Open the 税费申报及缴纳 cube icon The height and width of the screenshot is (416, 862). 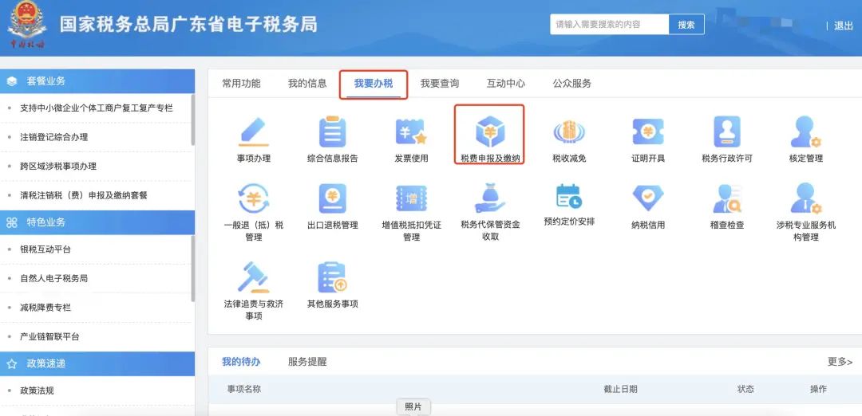(x=490, y=131)
